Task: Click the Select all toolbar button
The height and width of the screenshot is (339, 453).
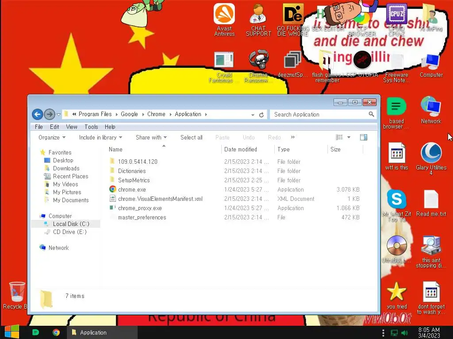Action: tap(191, 138)
